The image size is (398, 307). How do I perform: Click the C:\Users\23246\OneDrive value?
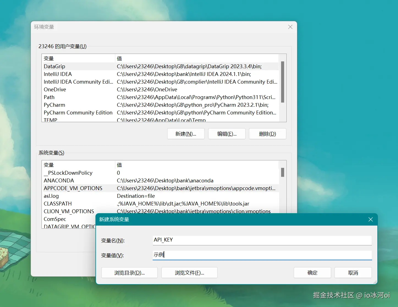(147, 89)
